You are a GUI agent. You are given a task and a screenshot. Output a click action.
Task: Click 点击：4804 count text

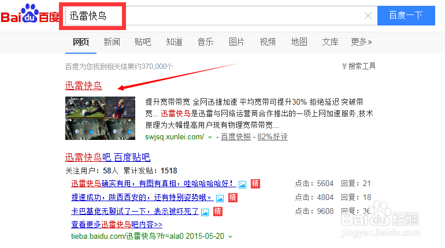coord(314,197)
